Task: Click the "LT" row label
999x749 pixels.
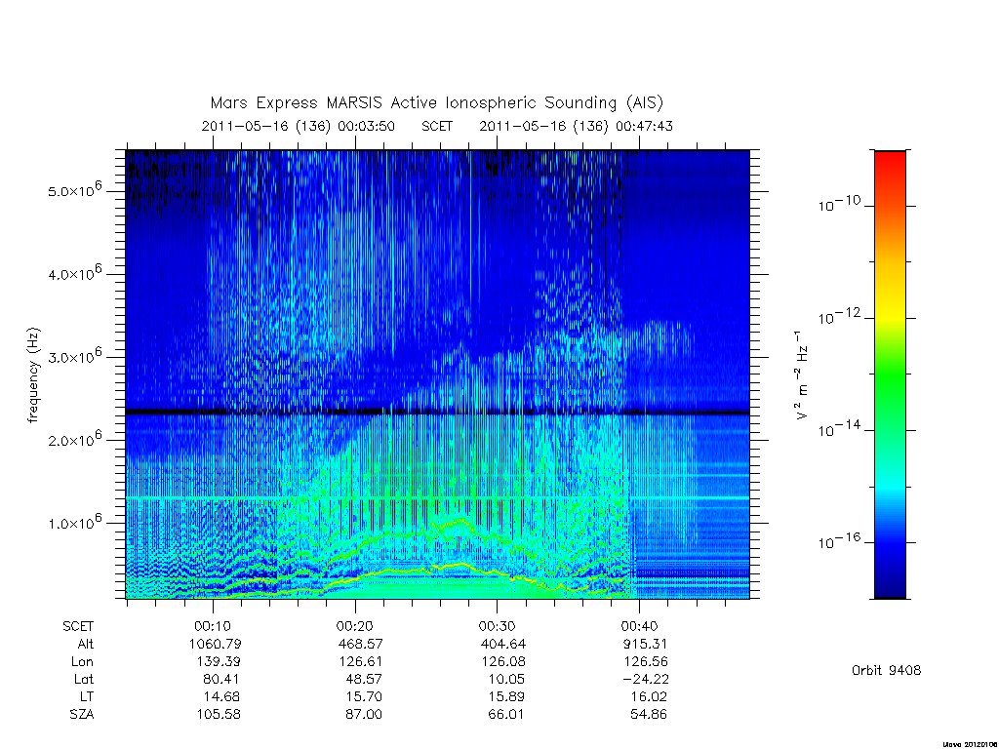Action: pos(87,696)
